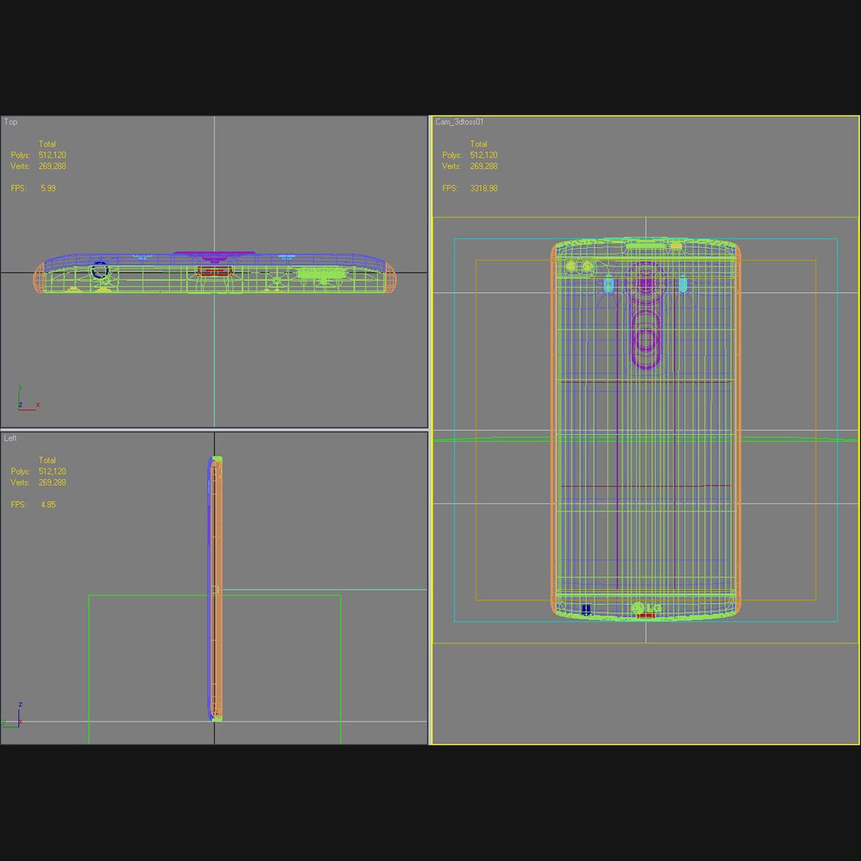This screenshot has width=861, height=861.
Task: Select the LG logo on the phone back
Action: coord(647,608)
